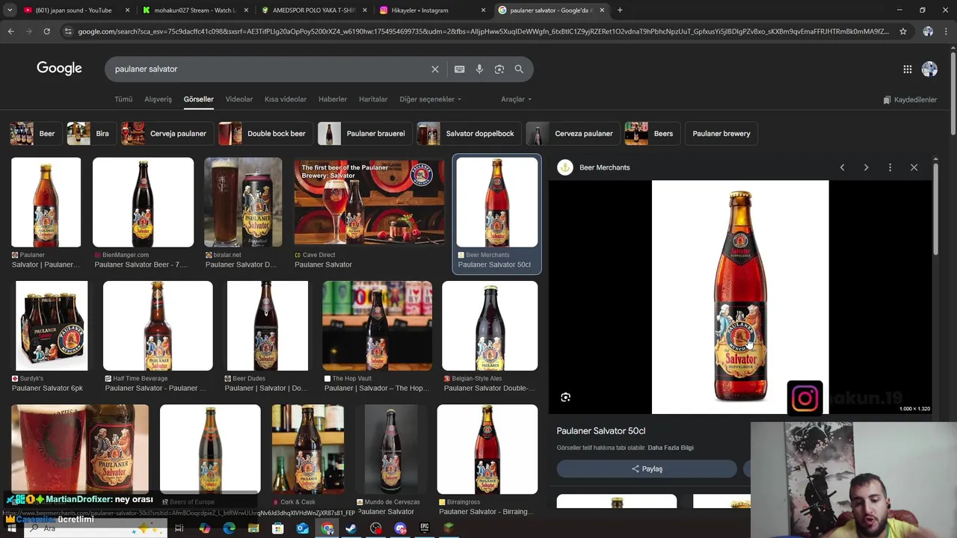Image resolution: width=957 pixels, height=538 pixels.
Task: Click the Google search input field
Action: pyautogui.click(x=269, y=69)
